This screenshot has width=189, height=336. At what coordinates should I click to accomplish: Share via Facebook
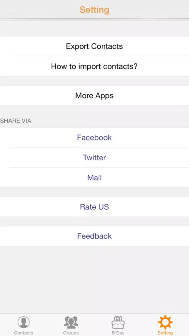click(94, 137)
